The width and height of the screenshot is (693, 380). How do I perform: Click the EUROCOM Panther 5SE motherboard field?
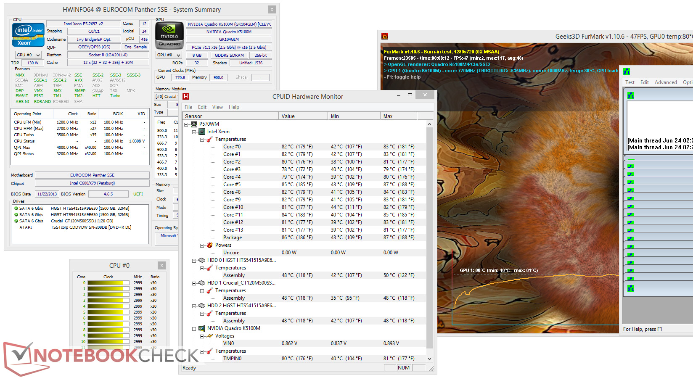tap(92, 175)
